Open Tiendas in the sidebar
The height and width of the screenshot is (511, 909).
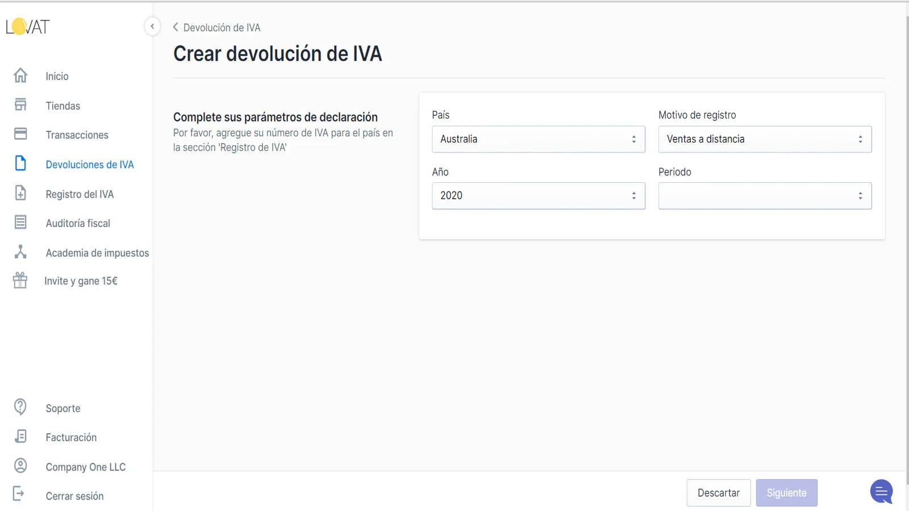point(62,106)
